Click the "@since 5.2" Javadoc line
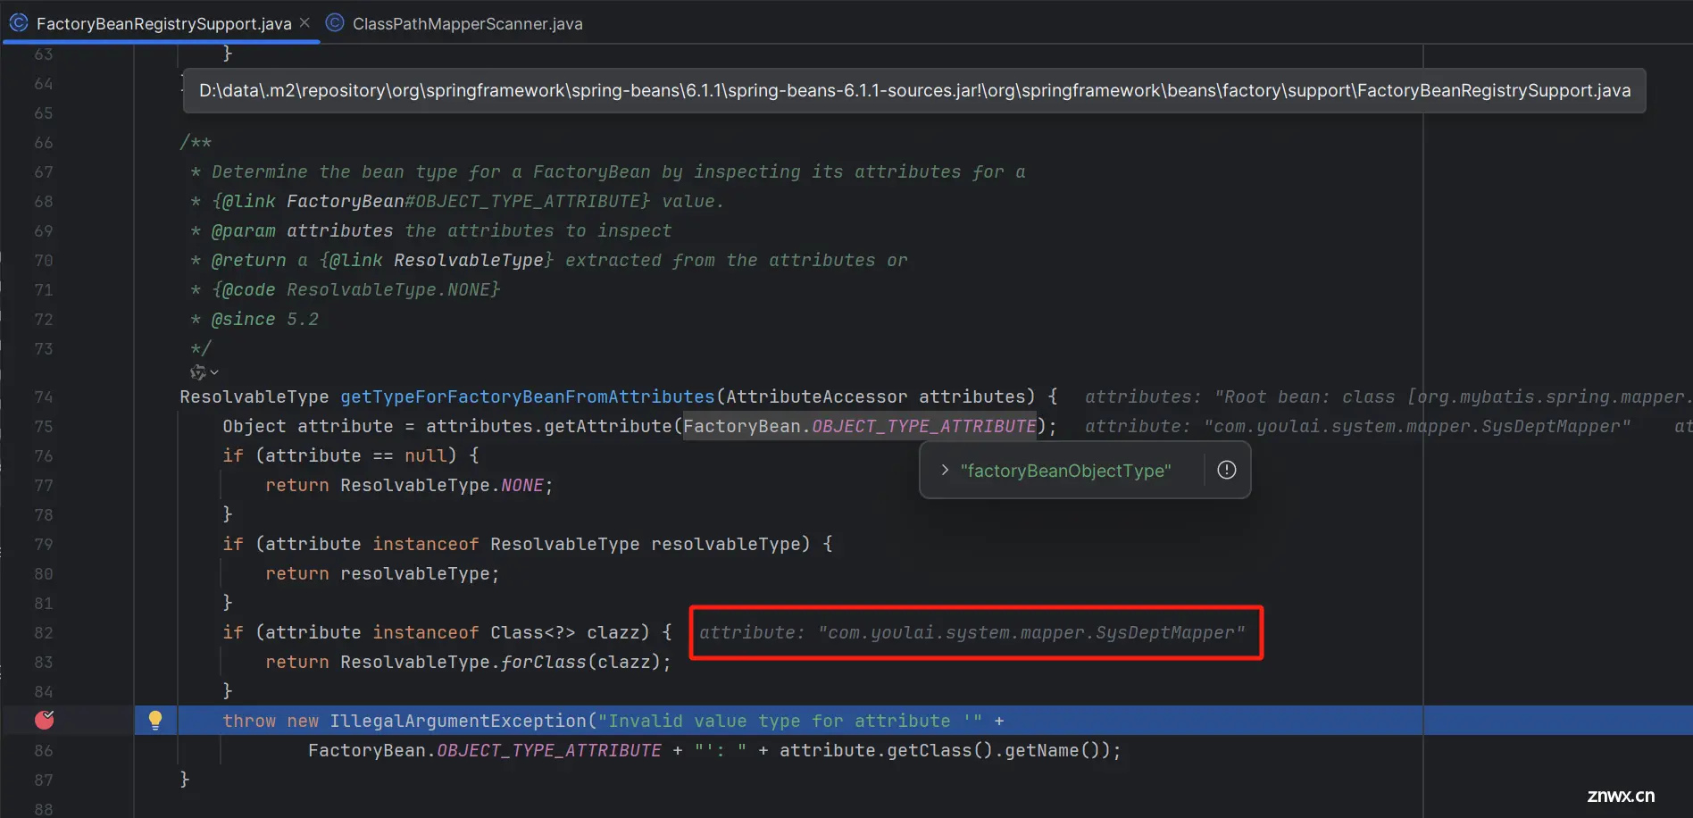This screenshot has width=1693, height=818. coord(264,319)
